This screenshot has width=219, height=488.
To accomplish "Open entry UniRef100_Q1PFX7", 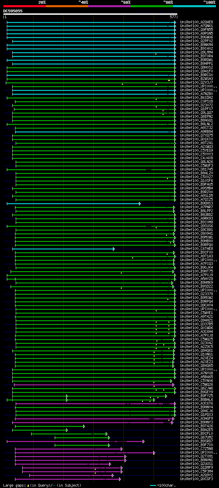I will (196, 109).
